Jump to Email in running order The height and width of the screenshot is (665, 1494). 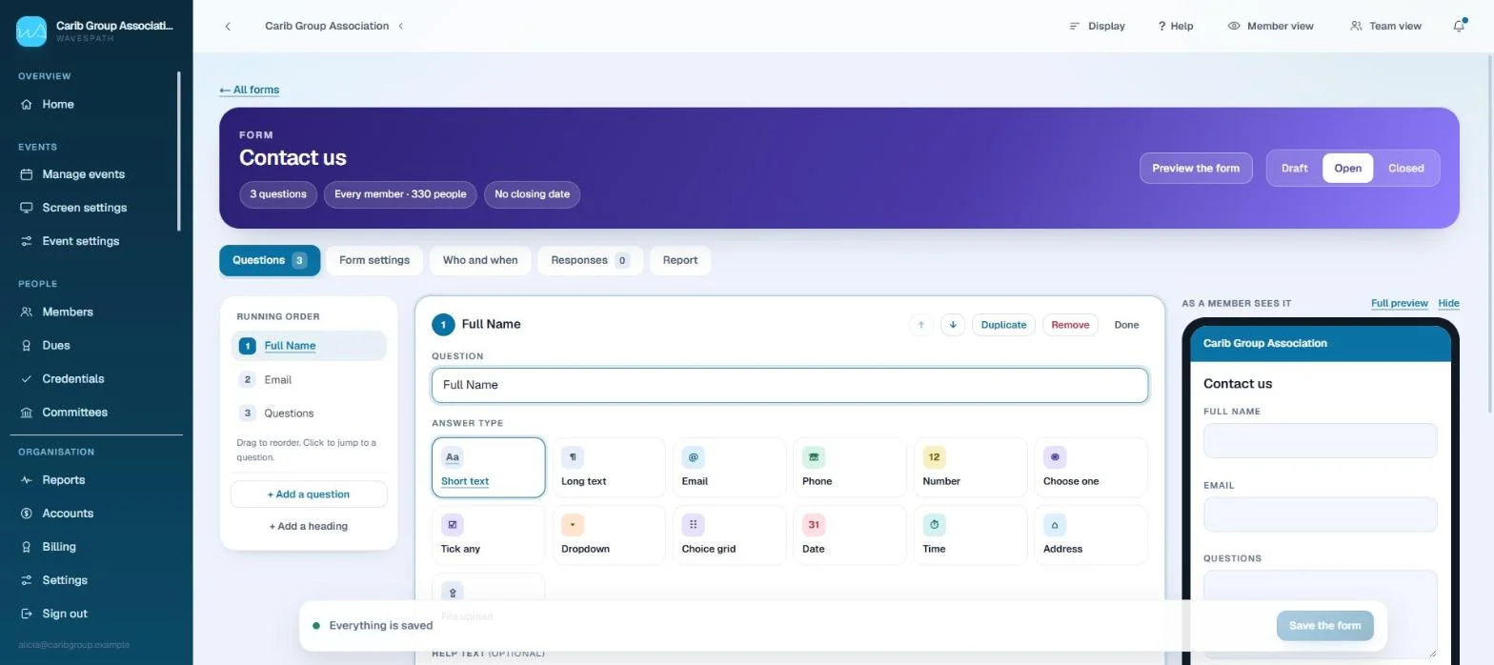pos(309,379)
